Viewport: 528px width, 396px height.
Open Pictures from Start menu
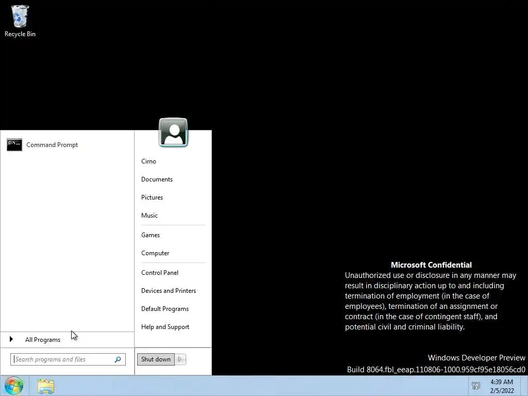tap(152, 197)
